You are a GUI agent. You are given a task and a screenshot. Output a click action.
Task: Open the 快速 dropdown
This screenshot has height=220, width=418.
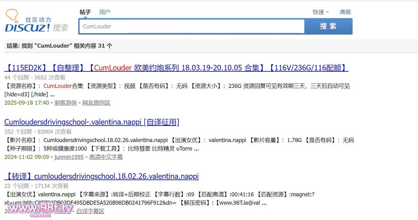click(x=321, y=12)
